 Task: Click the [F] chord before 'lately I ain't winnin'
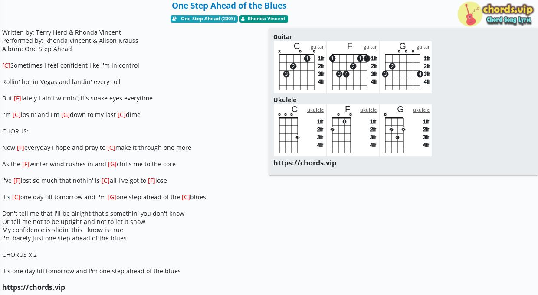17,98
